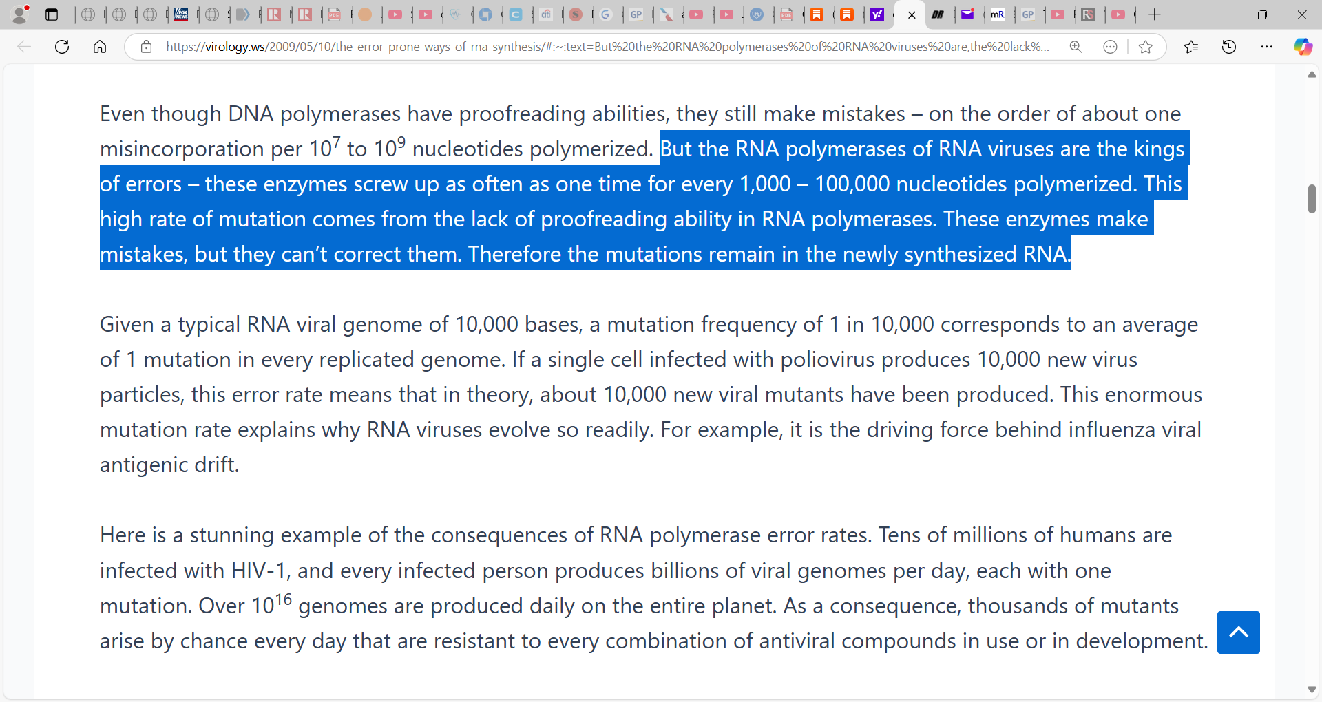Switch to the purple Yahoo tab
Image resolution: width=1322 pixels, height=702 pixels.
click(877, 14)
